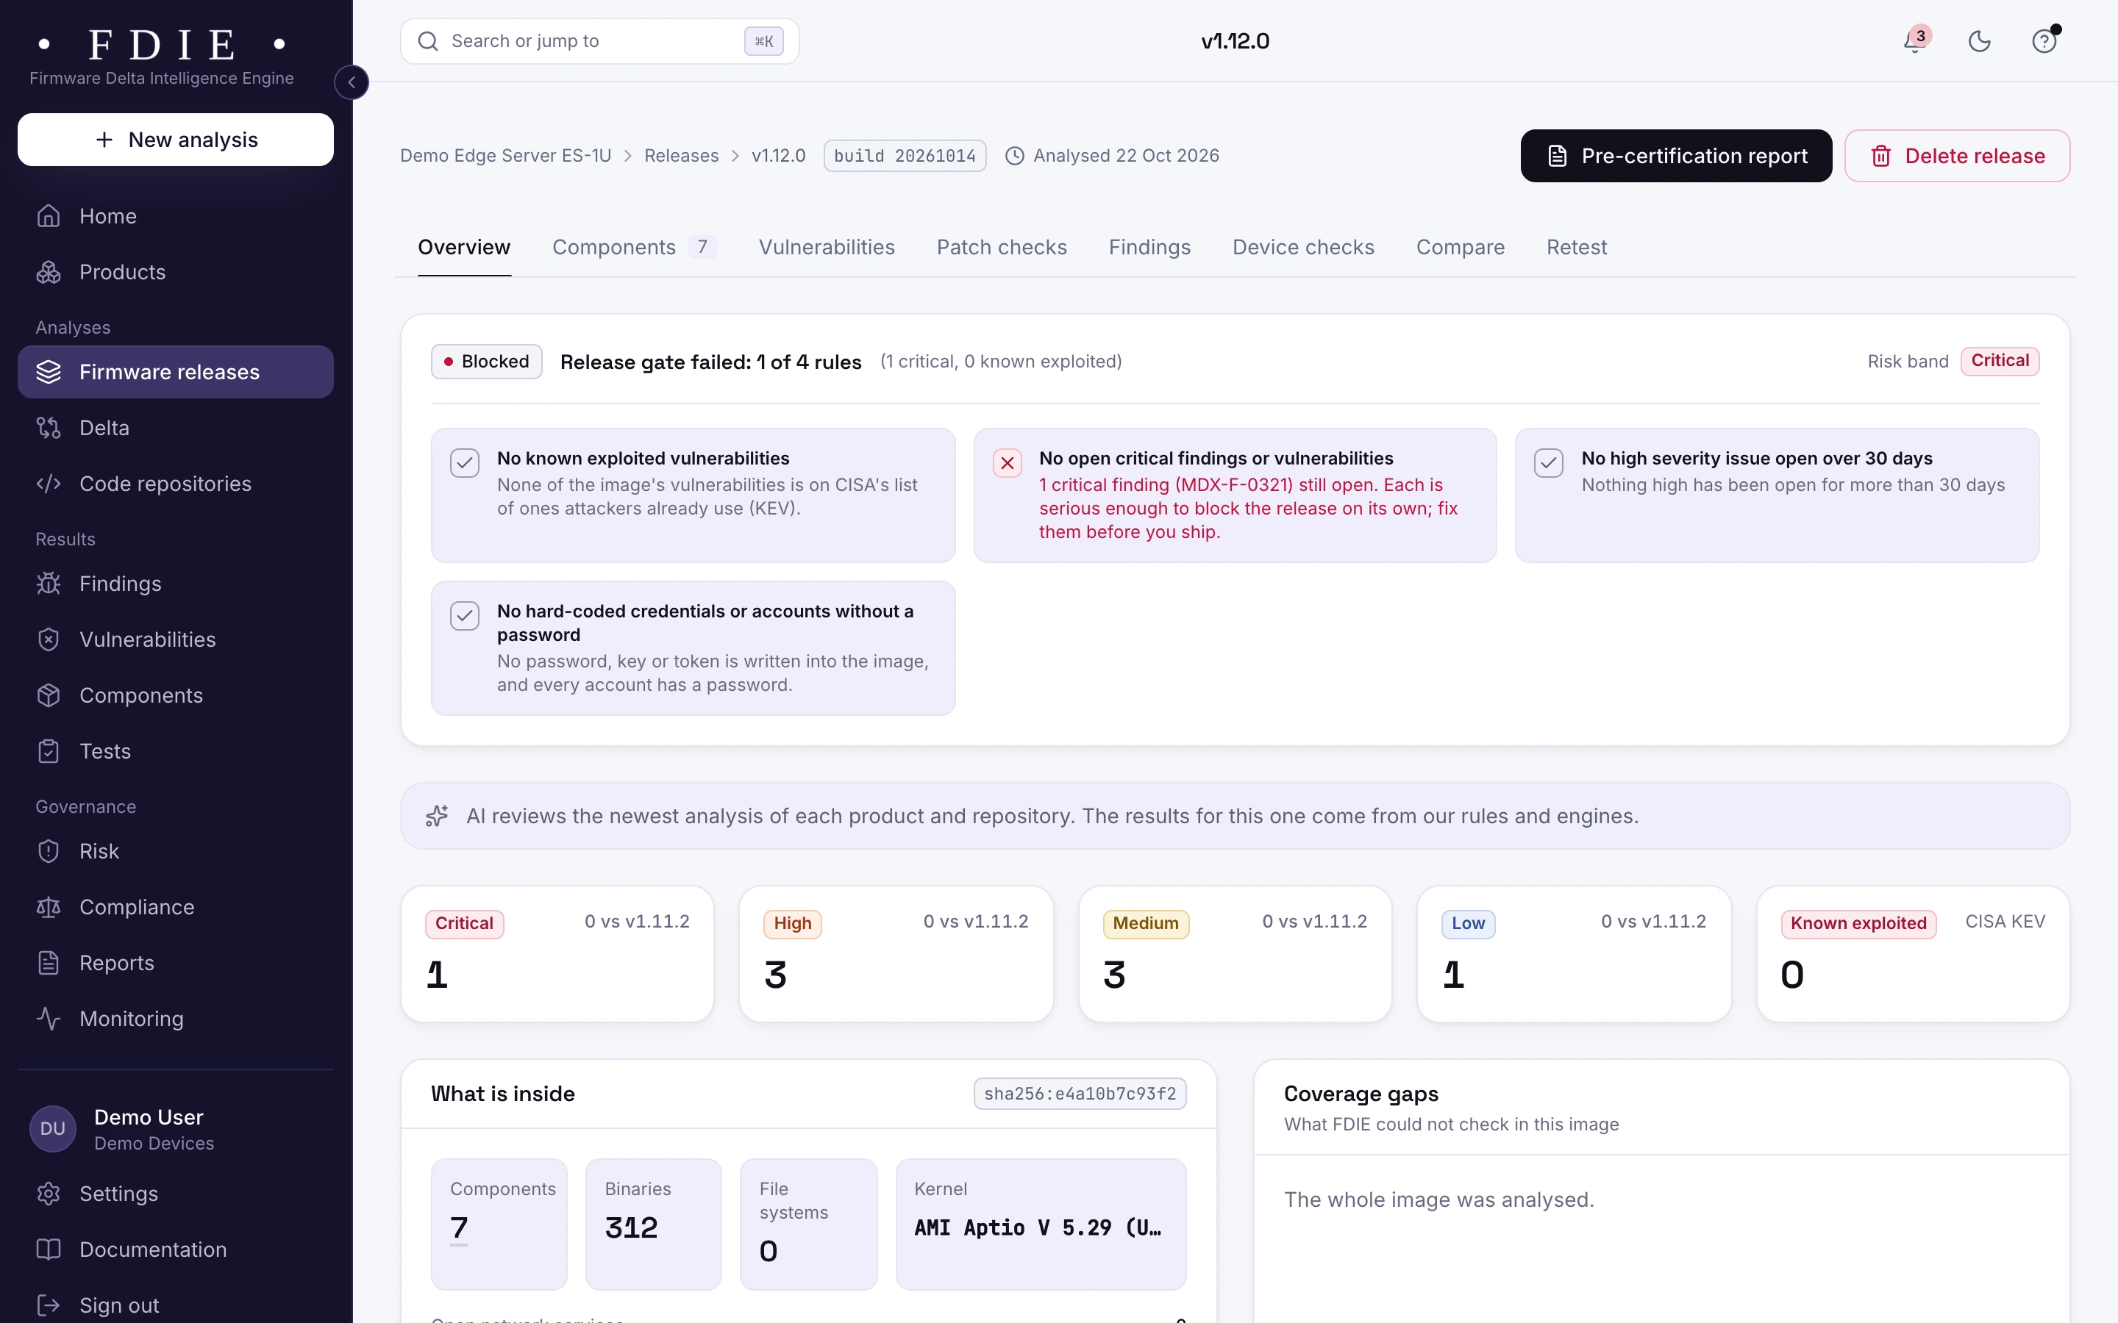Open the Tests page
This screenshot has width=2118, height=1323.
[175, 752]
